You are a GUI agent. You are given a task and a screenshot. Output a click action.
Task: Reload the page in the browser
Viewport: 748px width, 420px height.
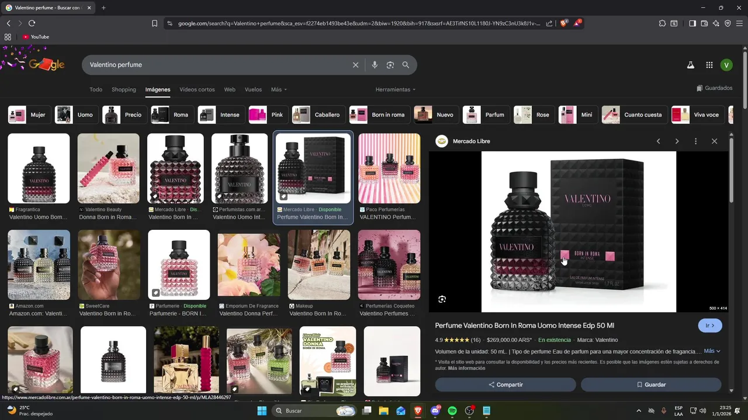pos(32,23)
